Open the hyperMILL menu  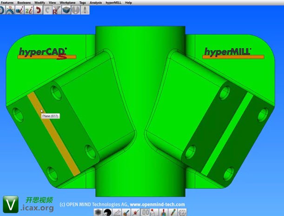[113, 3]
